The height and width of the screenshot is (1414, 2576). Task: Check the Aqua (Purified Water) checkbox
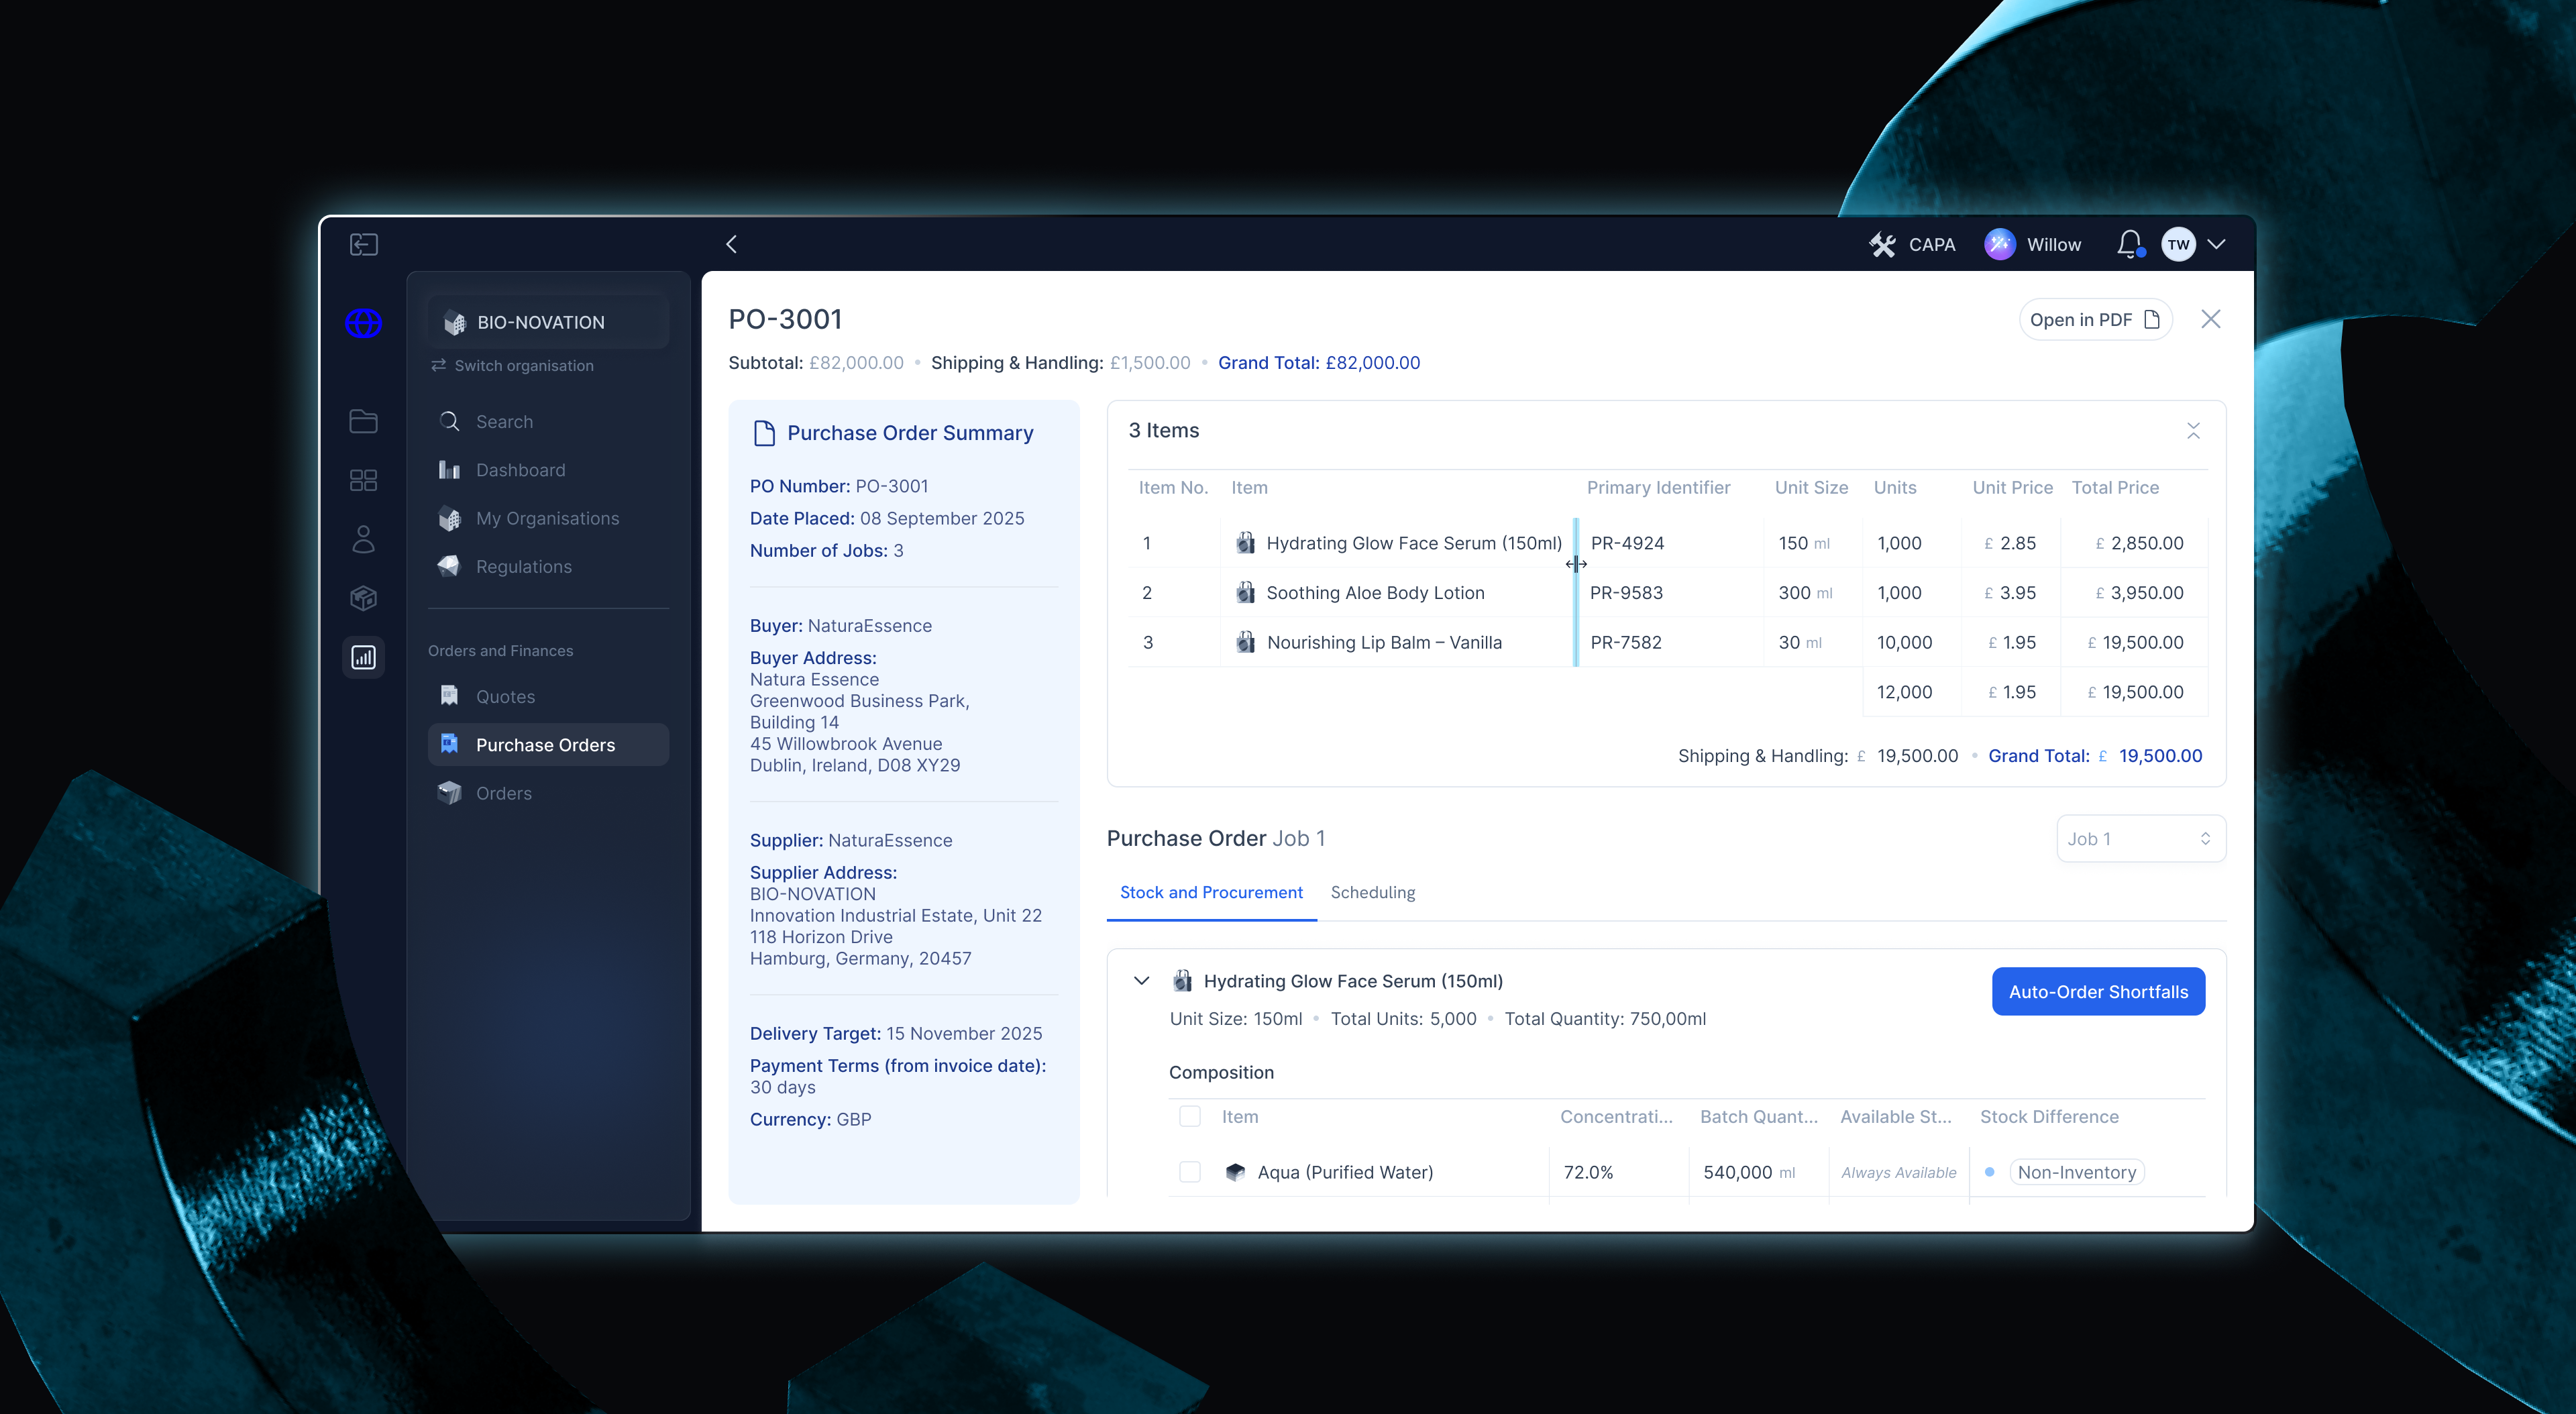coord(1189,1171)
